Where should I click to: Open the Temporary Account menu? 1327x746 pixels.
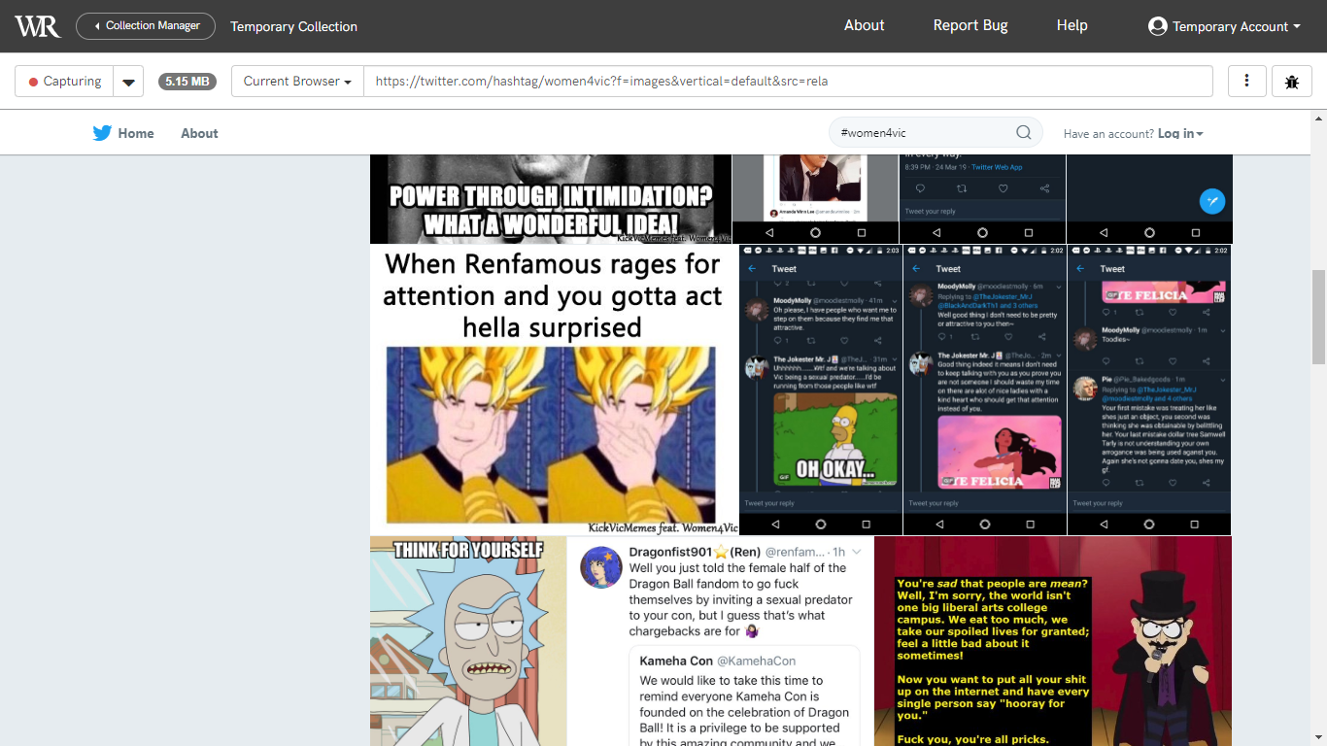click(1224, 26)
